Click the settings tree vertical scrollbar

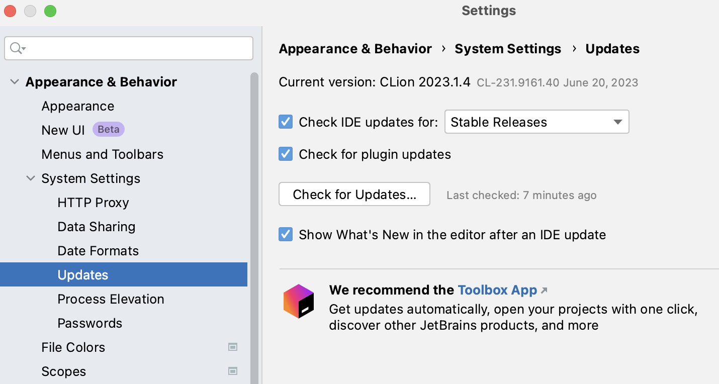pos(254,226)
